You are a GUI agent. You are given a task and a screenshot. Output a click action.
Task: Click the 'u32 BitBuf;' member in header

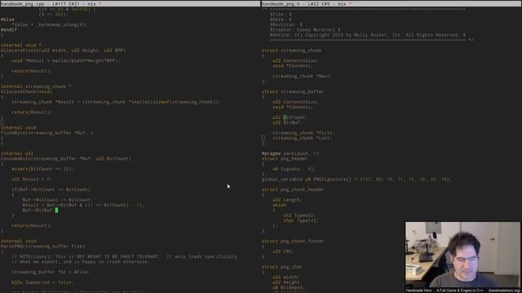(x=287, y=123)
